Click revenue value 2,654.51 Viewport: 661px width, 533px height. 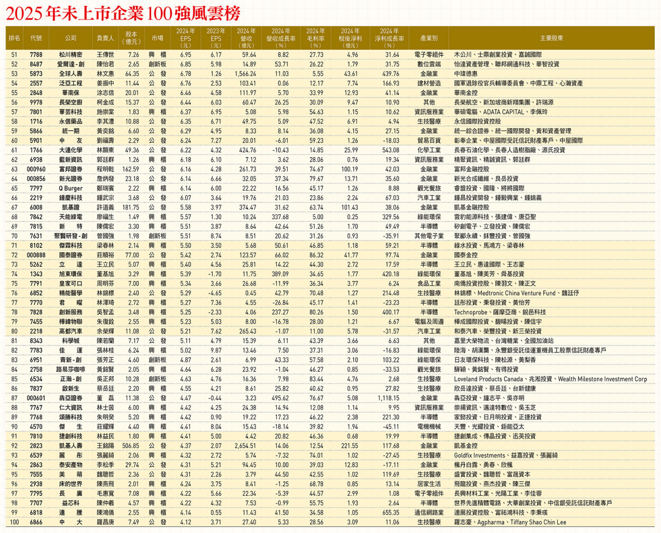pos(245,446)
